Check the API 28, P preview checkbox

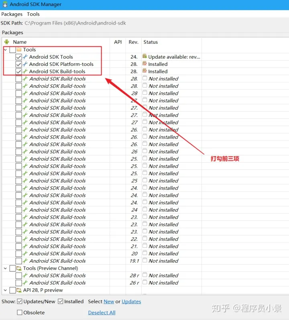point(13,290)
